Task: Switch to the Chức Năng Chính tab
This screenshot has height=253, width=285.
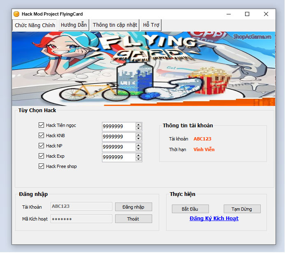Action: [x=35, y=25]
